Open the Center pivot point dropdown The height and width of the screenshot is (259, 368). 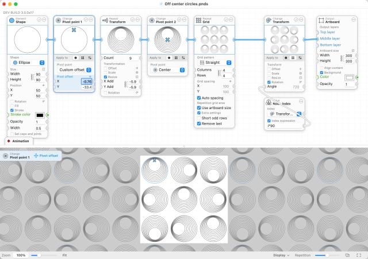click(x=168, y=70)
